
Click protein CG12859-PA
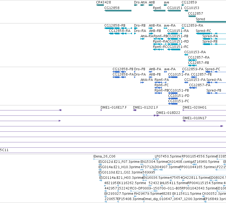click(x=183, y=72)
